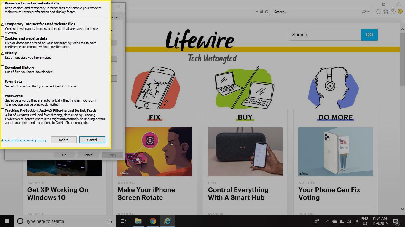This screenshot has width=405, height=227.
Task: Uncheck the History checkbox
Action: coord(3,53)
